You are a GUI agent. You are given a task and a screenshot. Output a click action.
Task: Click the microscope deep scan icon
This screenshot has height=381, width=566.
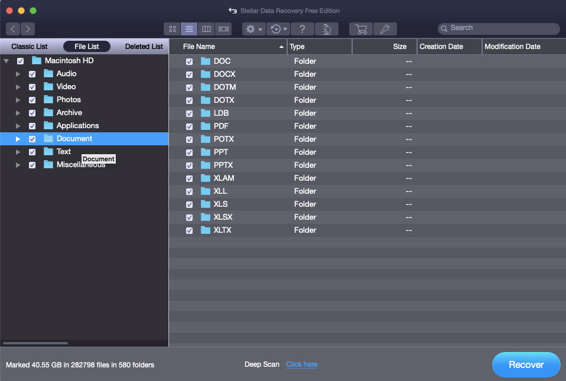click(327, 29)
